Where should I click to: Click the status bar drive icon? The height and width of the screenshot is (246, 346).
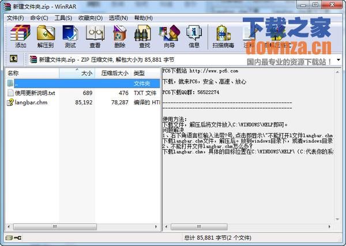[9, 237]
